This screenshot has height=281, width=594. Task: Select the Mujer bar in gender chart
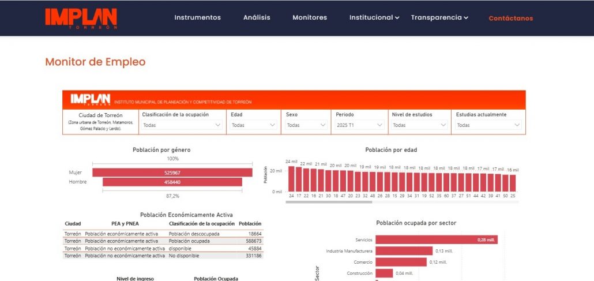[x=172, y=173]
